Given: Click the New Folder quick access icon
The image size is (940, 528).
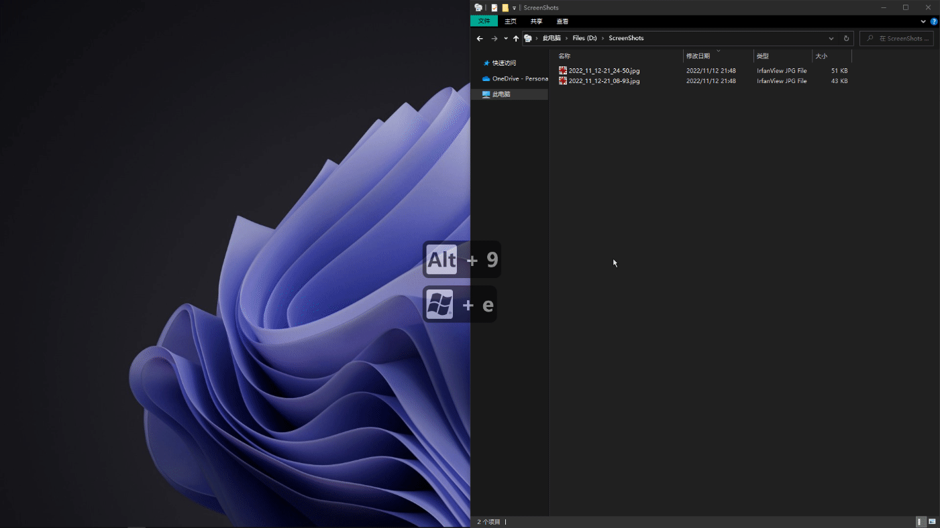Looking at the screenshot, I should click(x=505, y=8).
